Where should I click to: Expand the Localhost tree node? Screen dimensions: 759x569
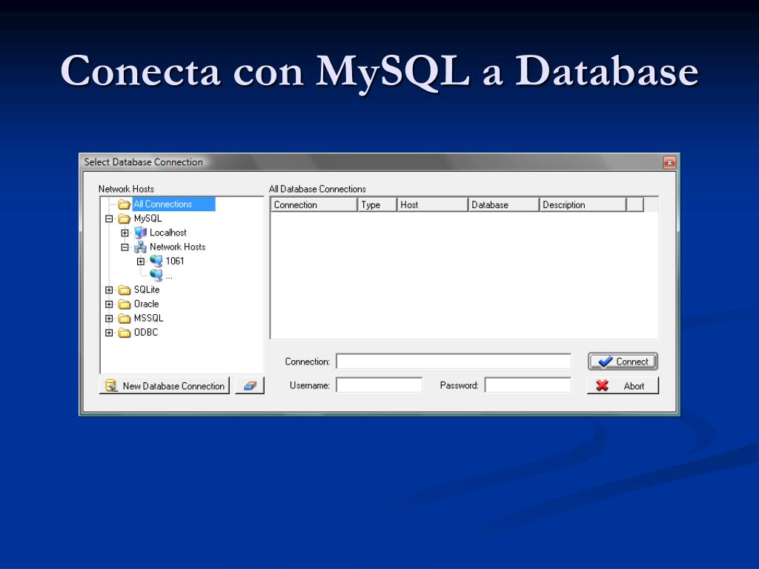[125, 233]
